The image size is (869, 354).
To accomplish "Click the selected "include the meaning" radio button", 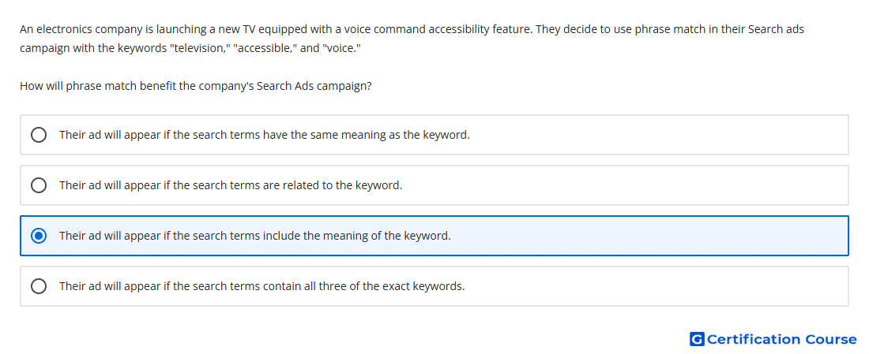I will 39,237.
